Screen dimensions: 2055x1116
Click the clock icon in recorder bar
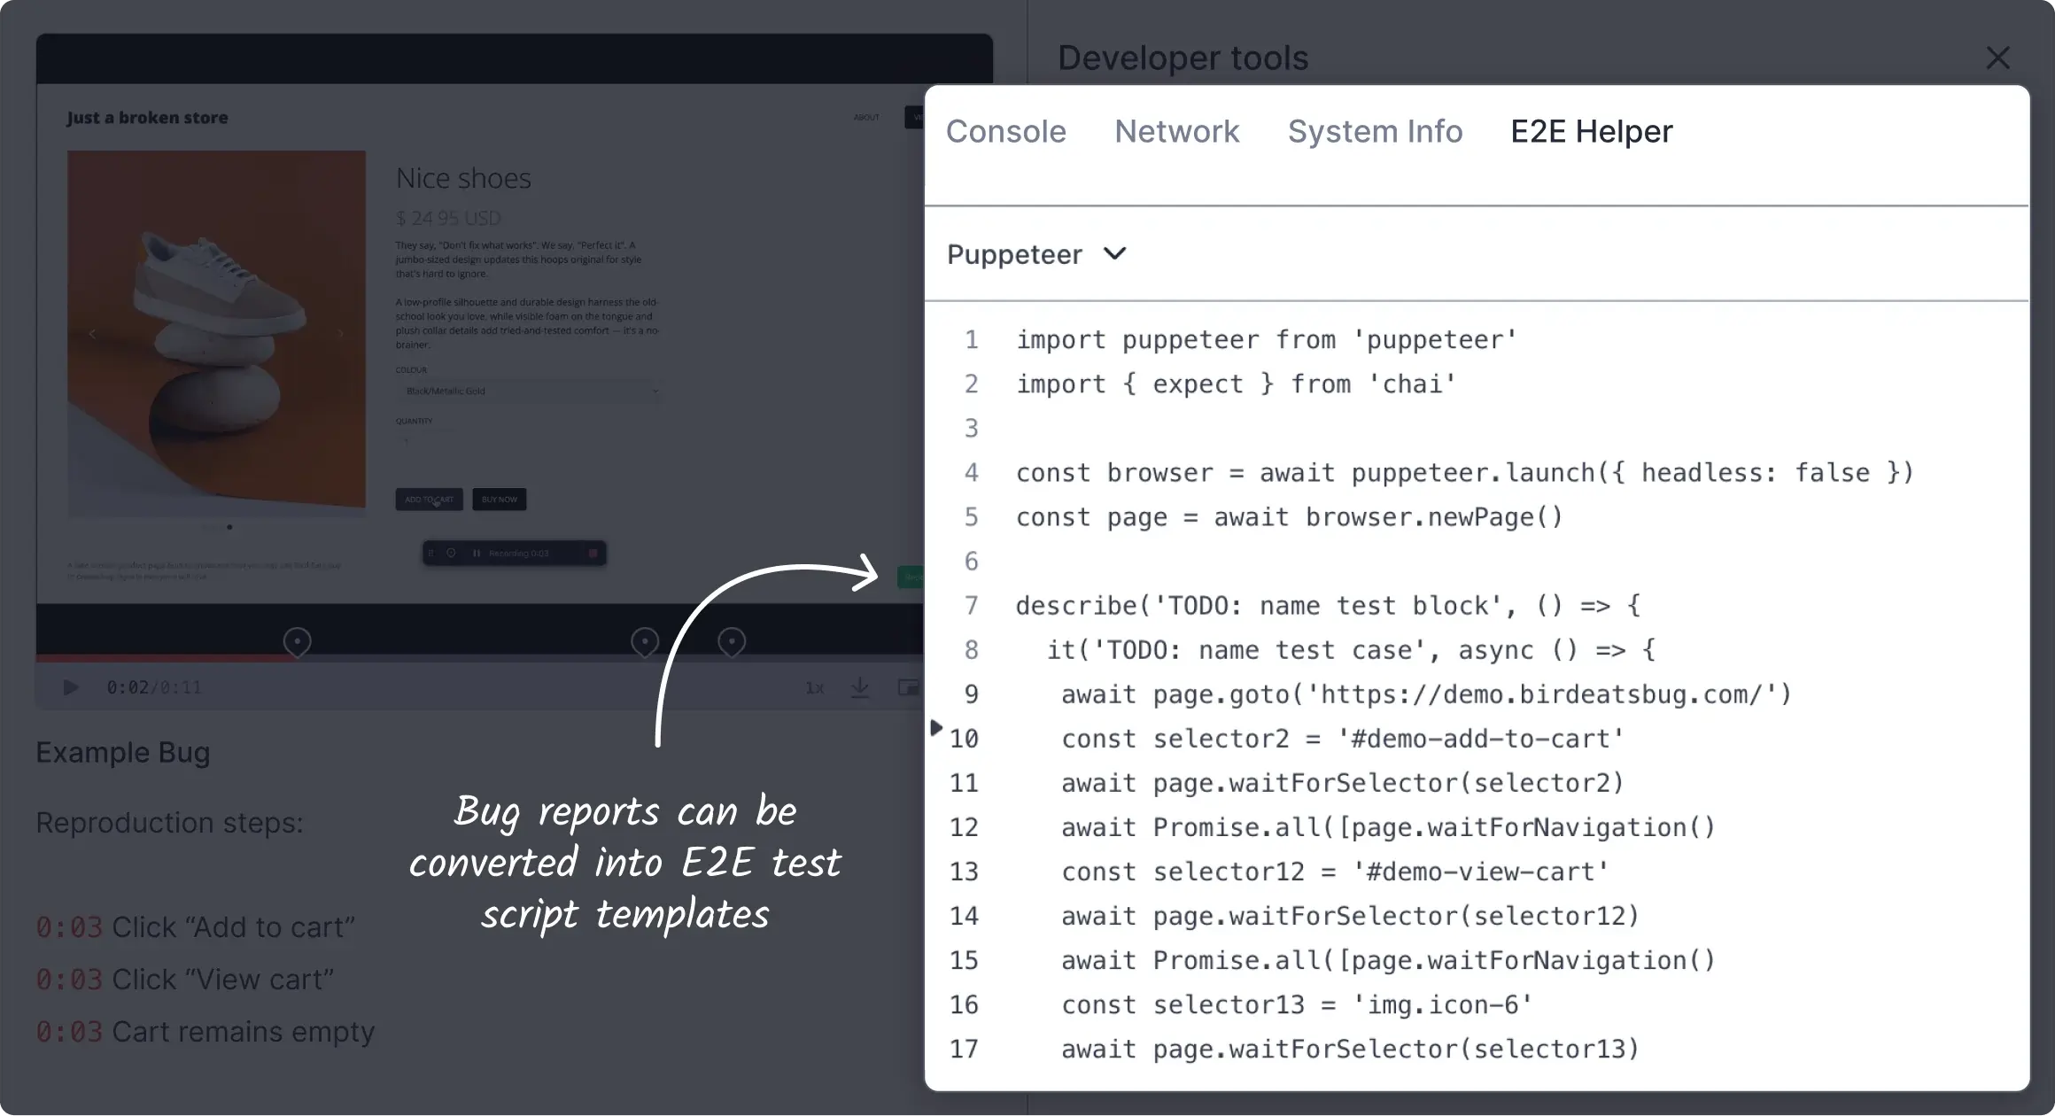[451, 554]
